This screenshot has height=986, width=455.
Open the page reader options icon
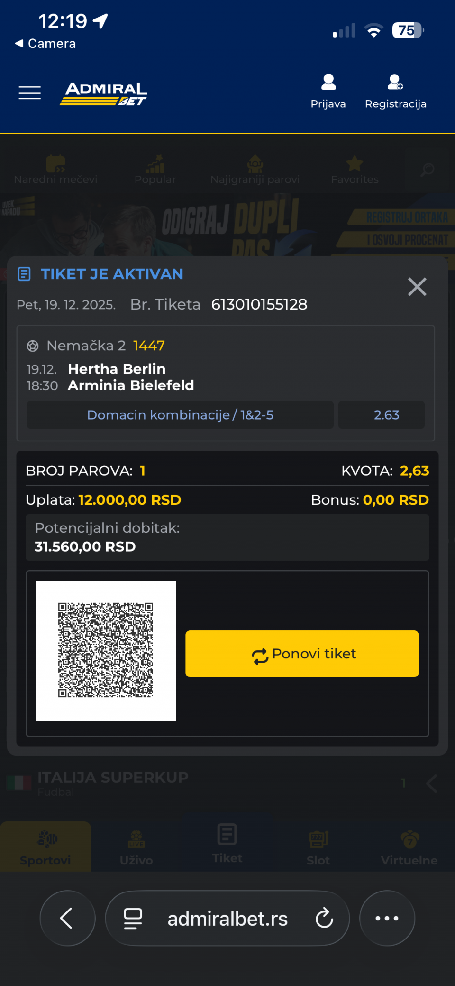133,918
